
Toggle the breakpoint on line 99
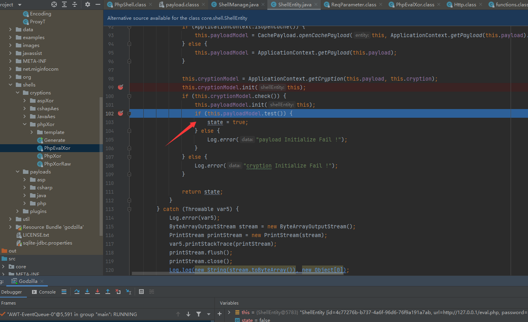[120, 87]
